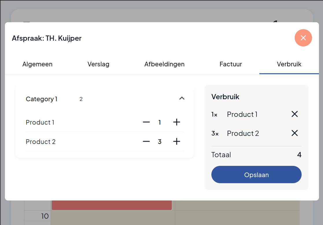Click Product 2 quantity value field

pos(160,142)
